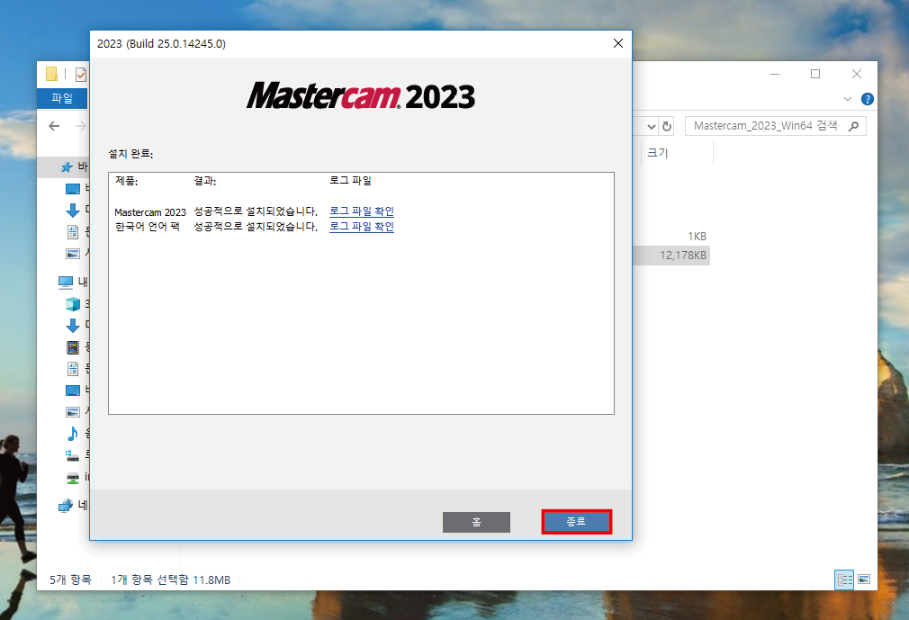Expand the address bar history dropdown
909x620 pixels.
click(x=652, y=126)
